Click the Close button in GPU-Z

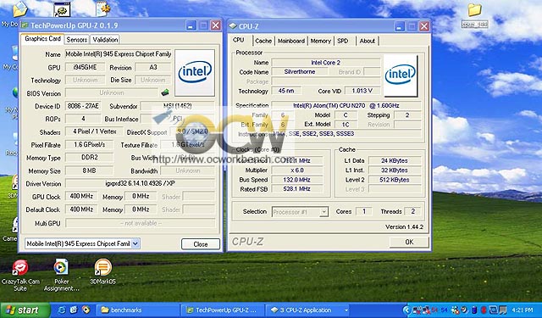click(x=201, y=244)
